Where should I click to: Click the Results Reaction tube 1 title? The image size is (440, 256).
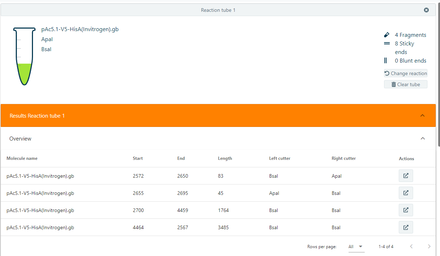37,116
